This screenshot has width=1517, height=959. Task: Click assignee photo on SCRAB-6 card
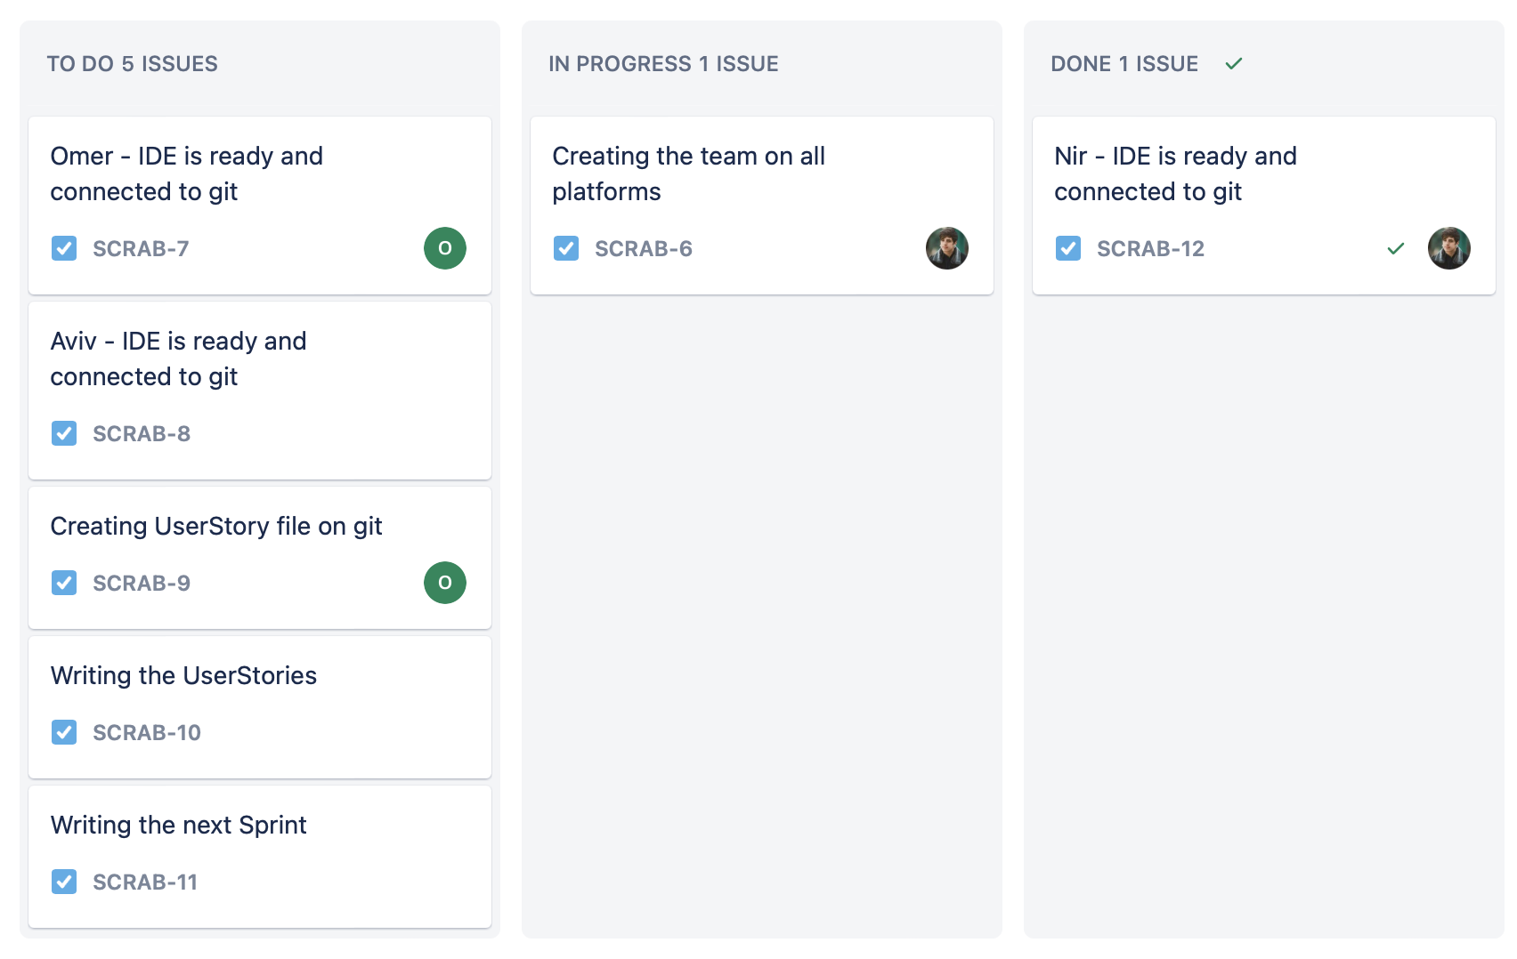947,248
